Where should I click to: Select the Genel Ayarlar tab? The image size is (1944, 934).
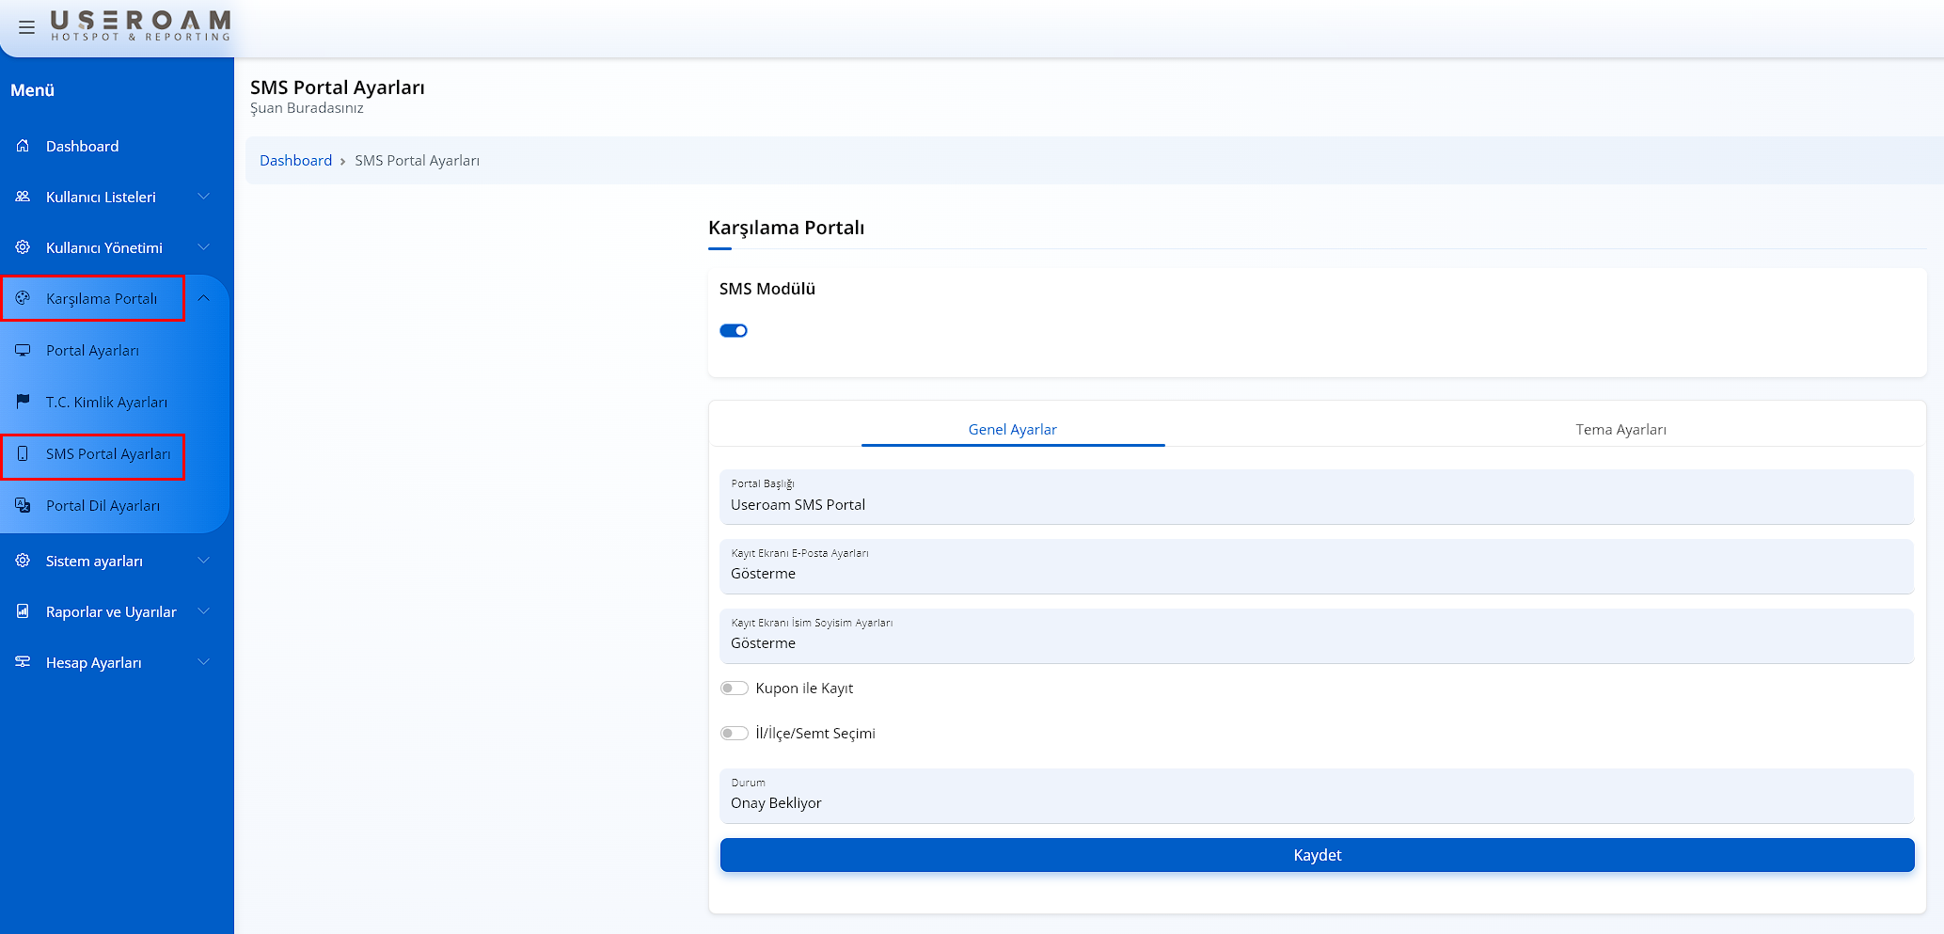click(1012, 430)
